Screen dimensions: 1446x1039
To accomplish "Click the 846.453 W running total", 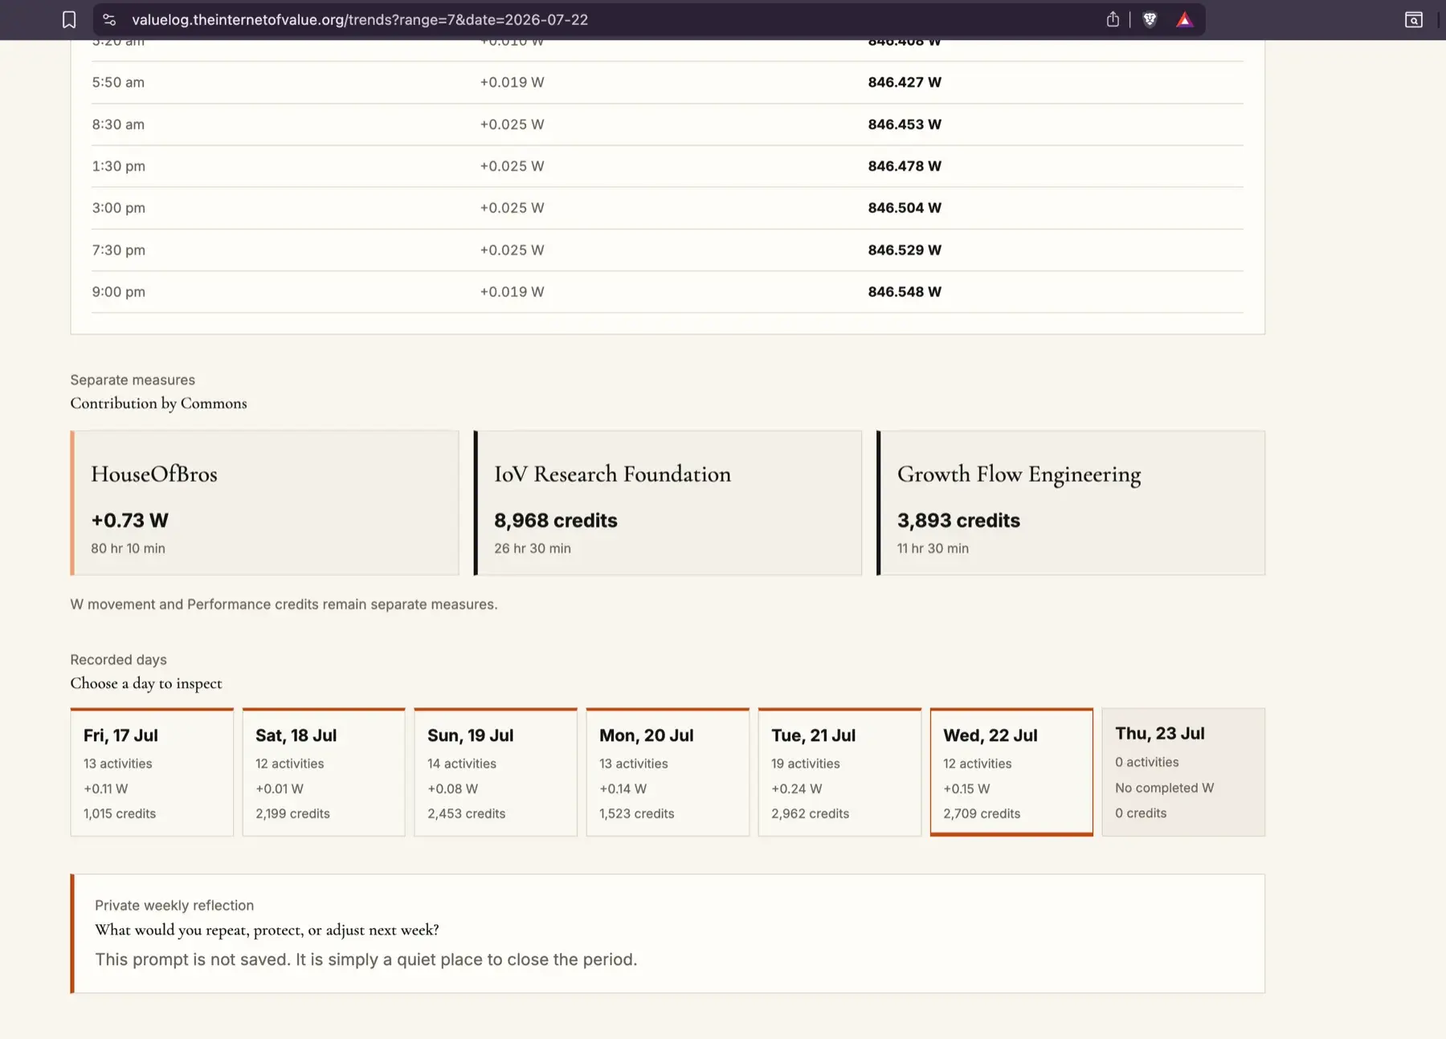I will pos(905,124).
